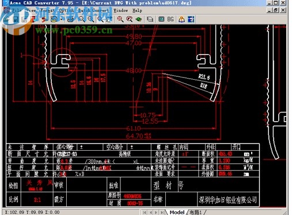Image resolution: width=292 pixels, height=215 pixels.
Task: Switch to the 布局1 layout tab
Action: [x=196, y=212]
